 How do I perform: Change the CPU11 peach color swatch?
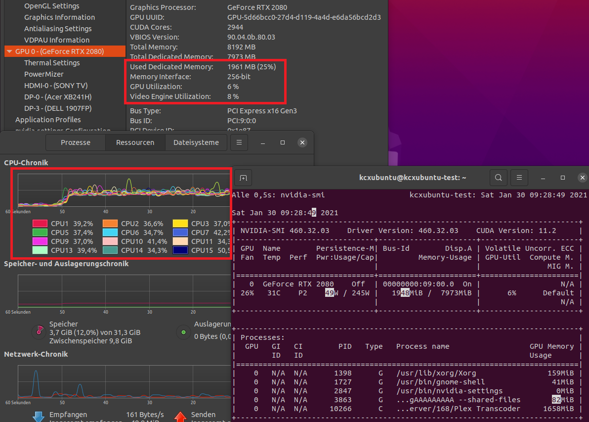(180, 241)
